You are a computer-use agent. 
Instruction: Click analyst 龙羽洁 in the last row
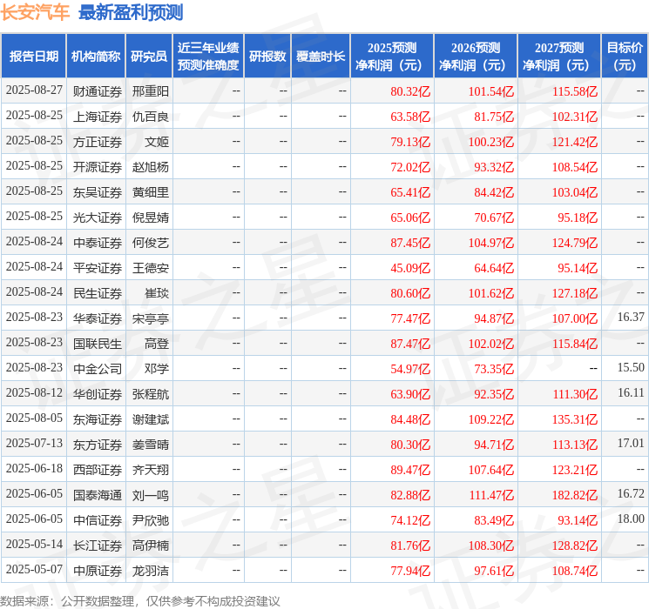pos(150,570)
